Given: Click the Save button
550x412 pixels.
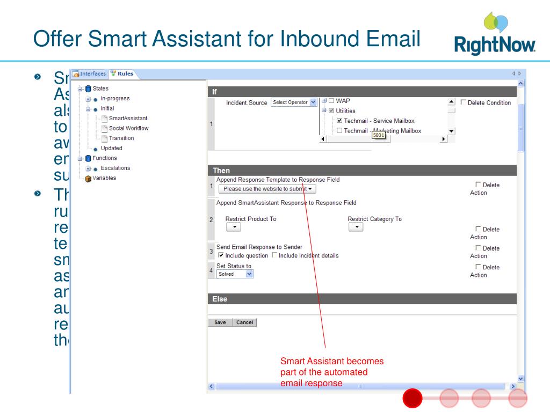Looking at the screenshot, I should tap(220, 322).
